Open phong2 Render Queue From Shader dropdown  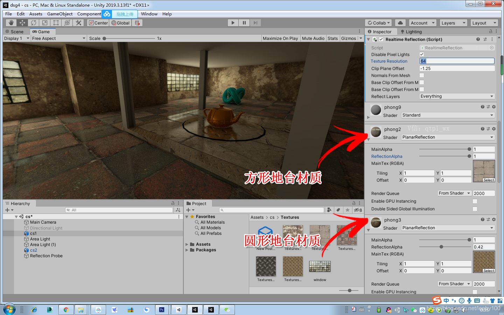[454, 193]
